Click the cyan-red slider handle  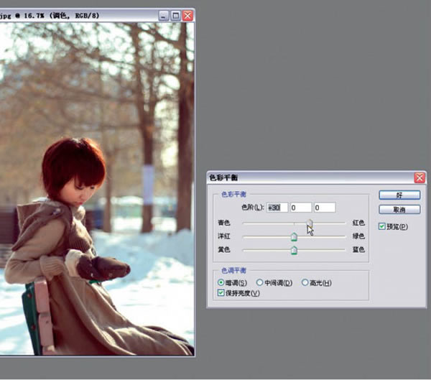click(x=310, y=224)
